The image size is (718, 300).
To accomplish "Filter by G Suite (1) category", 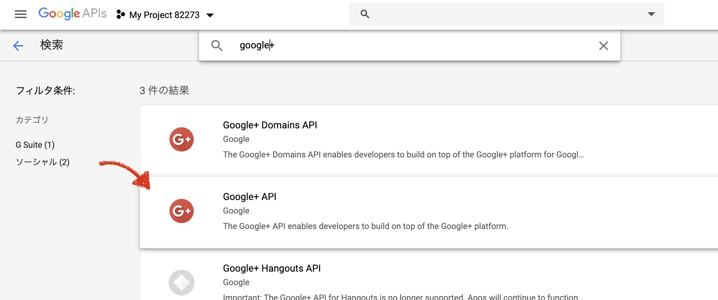I will 35,145.
